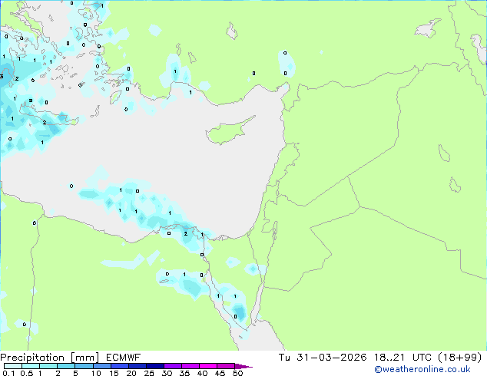Pick the 5–10 mm light blue legend swatch
487x376 pixels.
(84, 366)
